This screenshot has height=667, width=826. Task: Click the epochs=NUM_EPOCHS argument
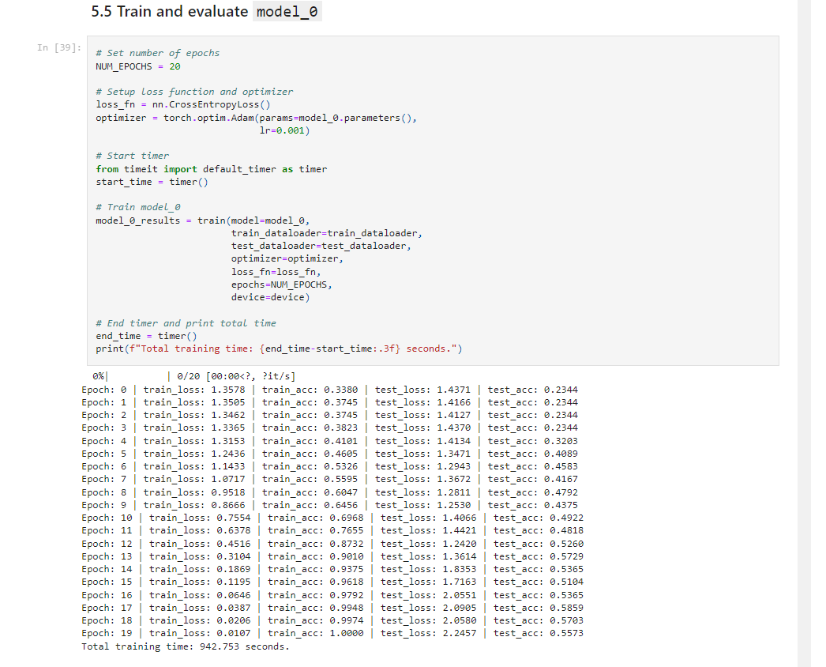[x=281, y=285]
